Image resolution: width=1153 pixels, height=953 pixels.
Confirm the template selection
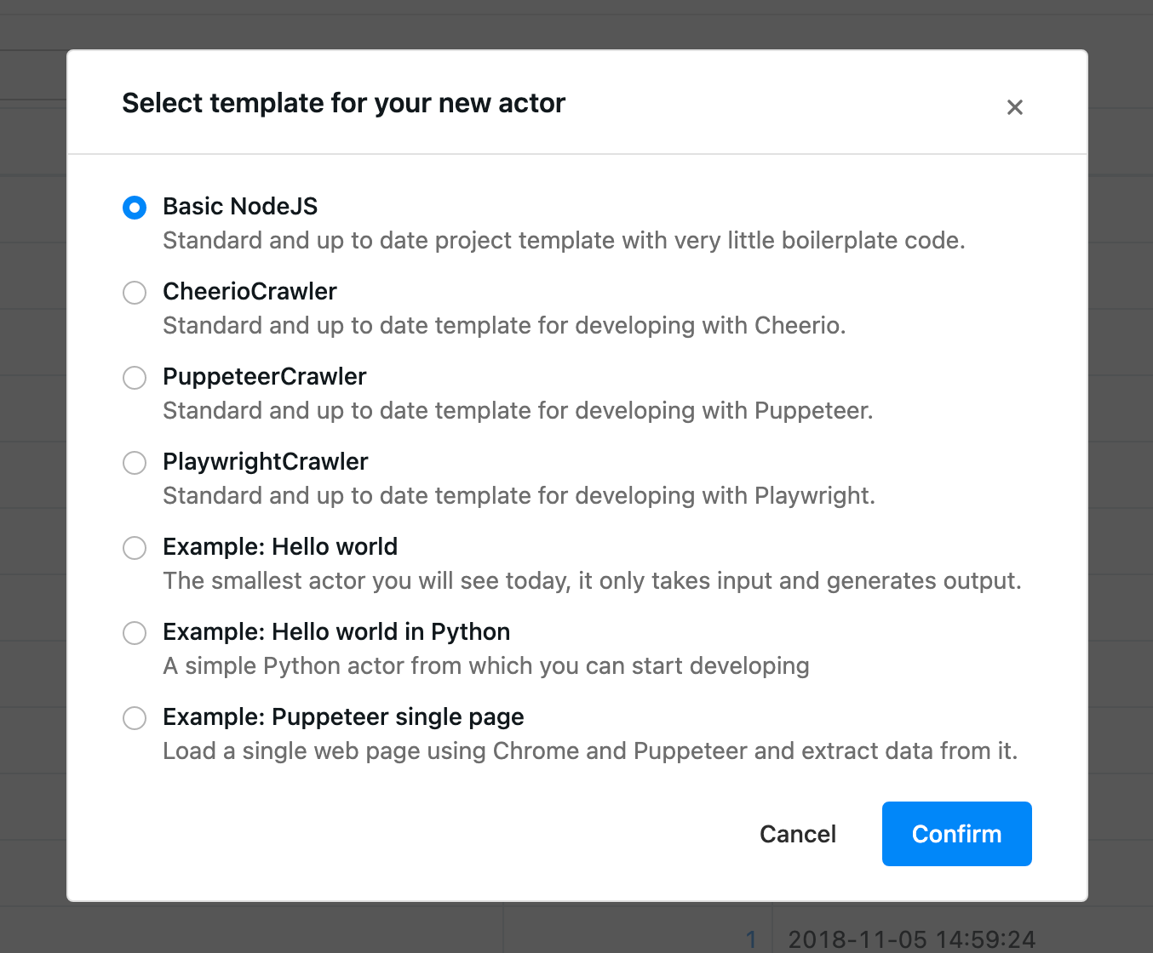pyautogui.click(x=956, y=834)
